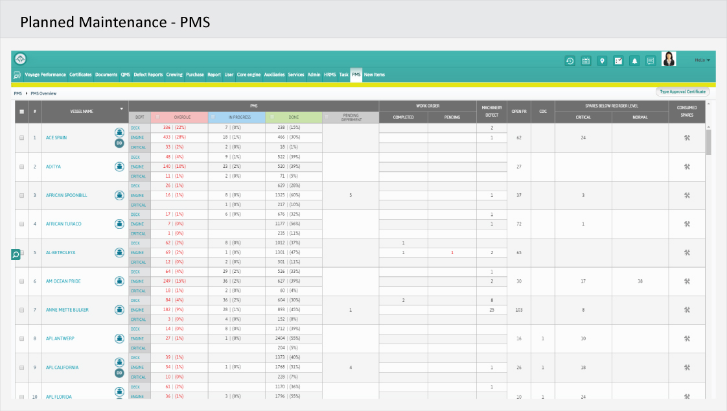
Task: Click the ship icon next to ADITYA
Action: (119, 167)
